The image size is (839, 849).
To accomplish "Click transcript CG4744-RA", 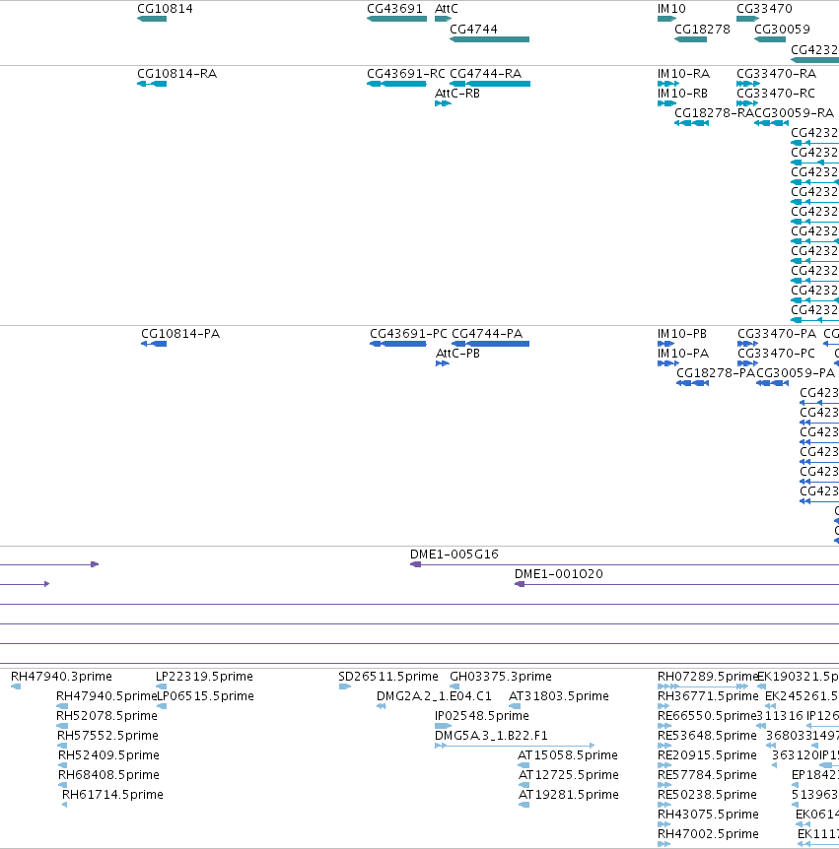I will click(x=490, y=84).
